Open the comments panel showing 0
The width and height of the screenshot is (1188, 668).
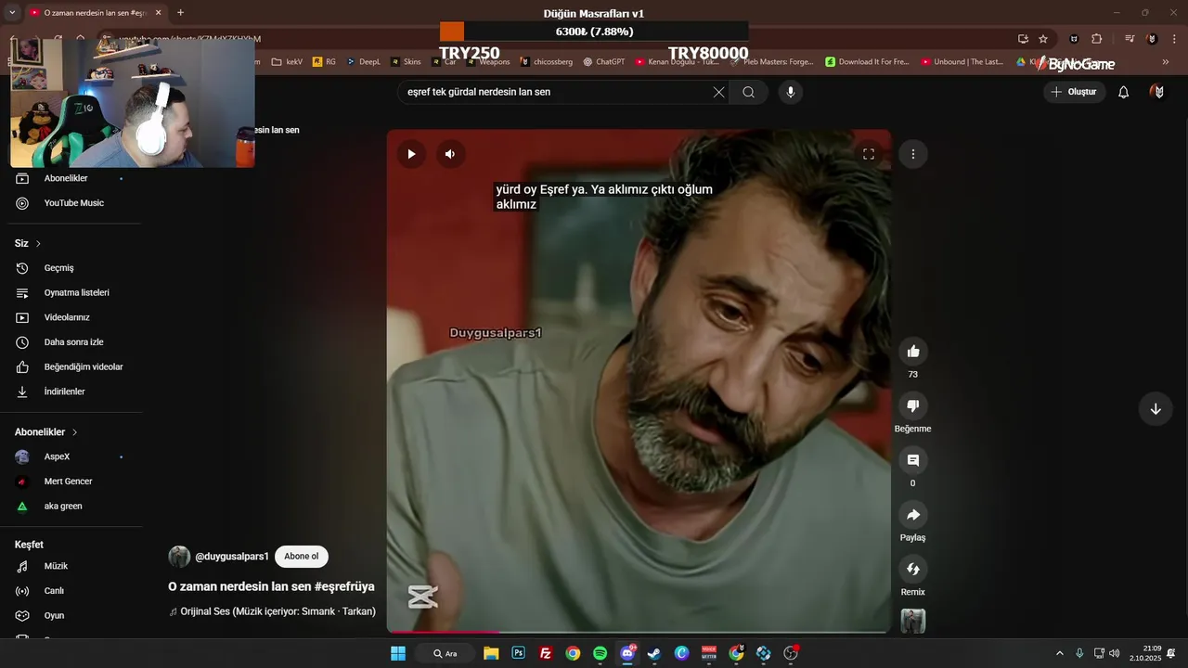[x=913, y=460]
